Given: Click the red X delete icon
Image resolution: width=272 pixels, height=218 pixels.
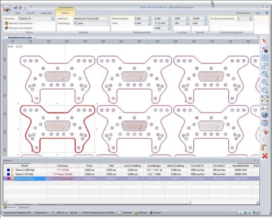Looking at the screenshot, I should (265, 156).
